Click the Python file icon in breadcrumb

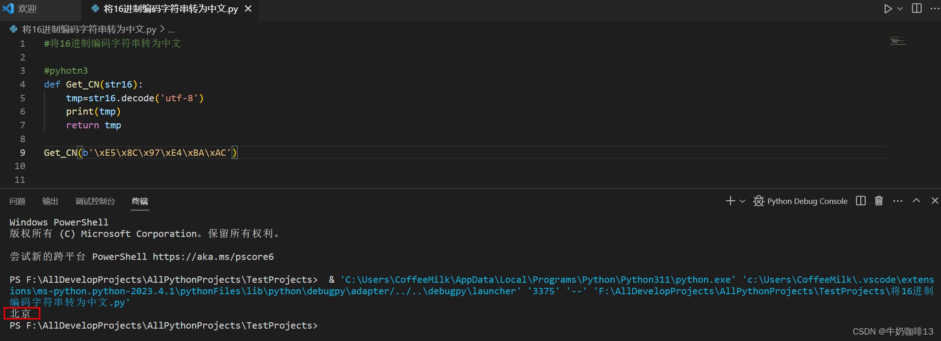coord(14,29)
